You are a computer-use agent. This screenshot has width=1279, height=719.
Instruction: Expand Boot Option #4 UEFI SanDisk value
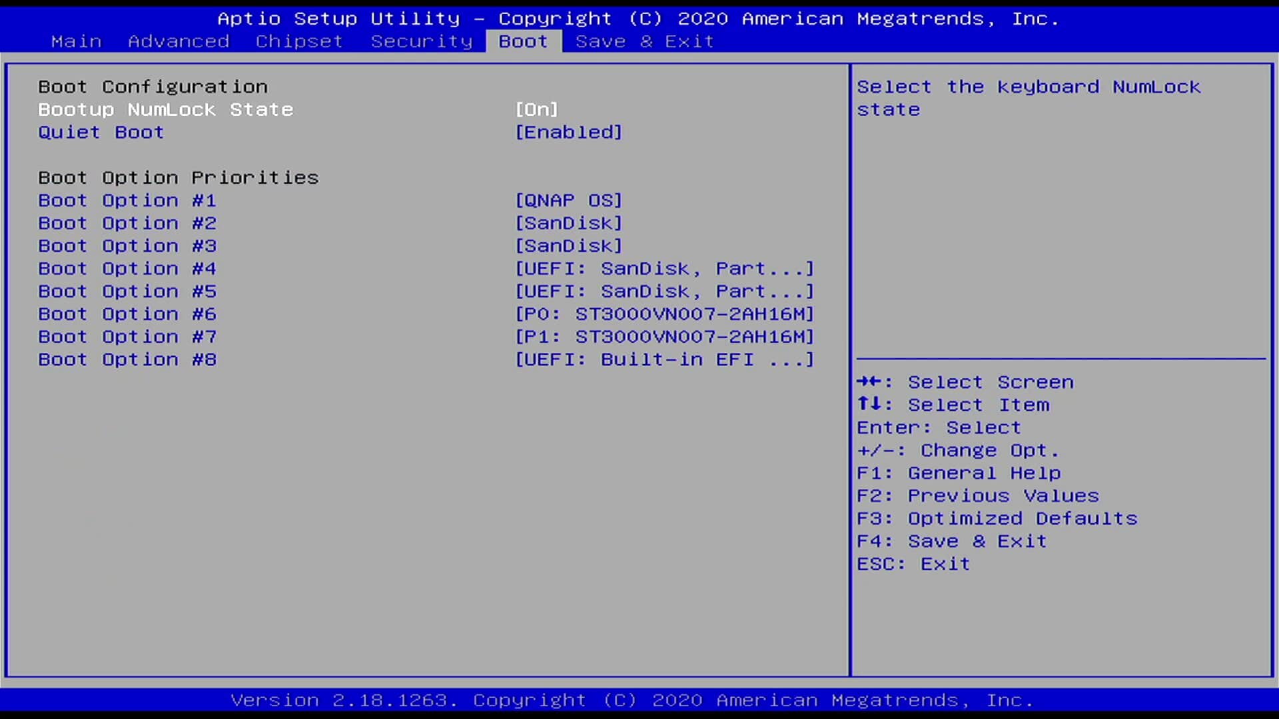click(x=664, y=268)
